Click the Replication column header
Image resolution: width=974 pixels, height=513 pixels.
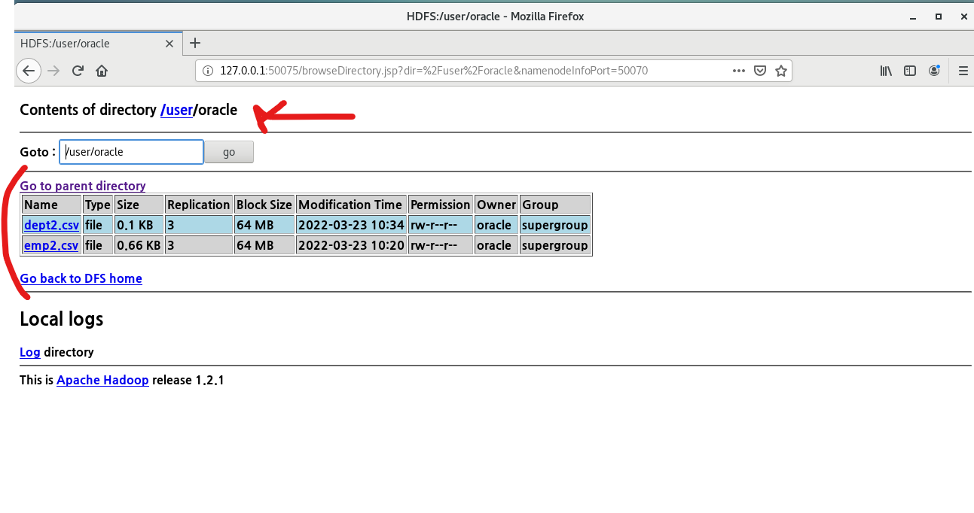199,205
